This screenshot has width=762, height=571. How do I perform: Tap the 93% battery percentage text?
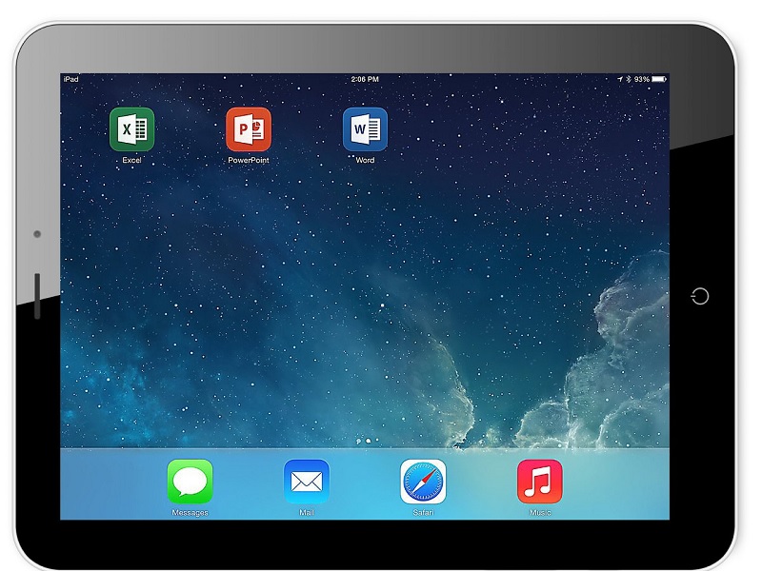642,78
